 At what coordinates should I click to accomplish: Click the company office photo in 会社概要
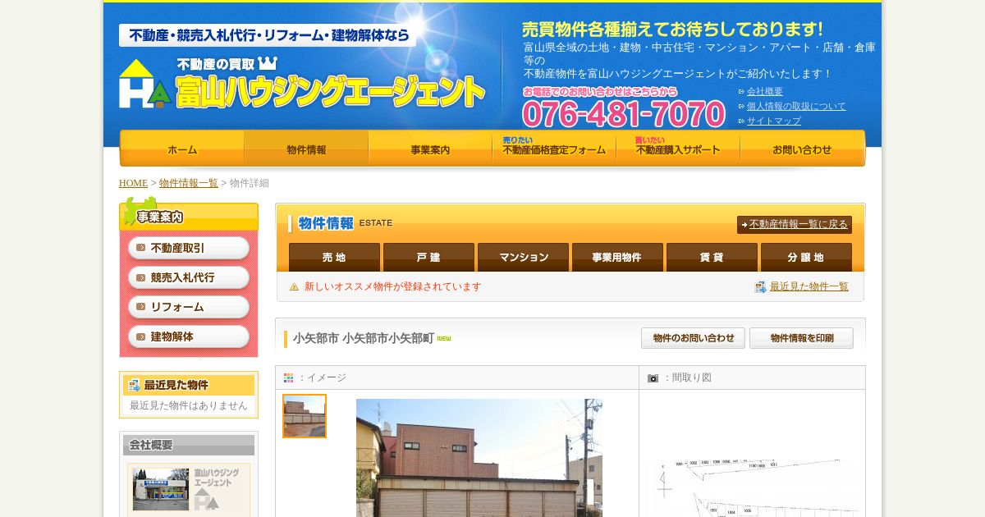click(161, 489)
